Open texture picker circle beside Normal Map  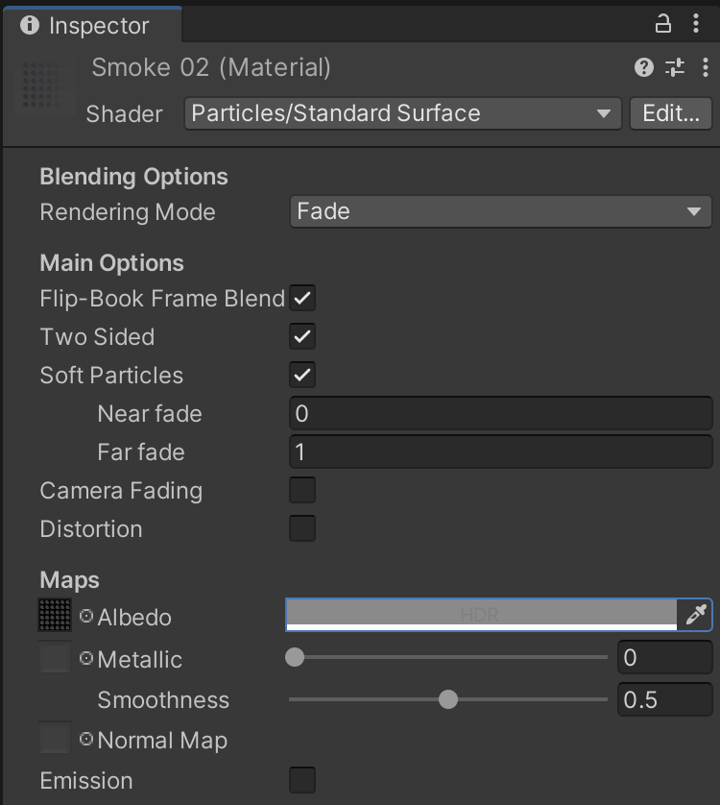point(86,740)
